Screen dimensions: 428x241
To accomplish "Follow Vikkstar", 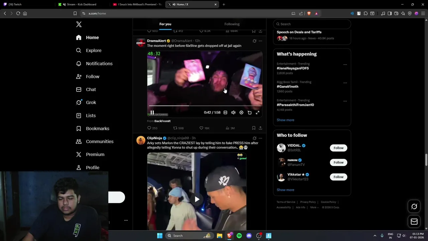I will click(x=338, y=177).
